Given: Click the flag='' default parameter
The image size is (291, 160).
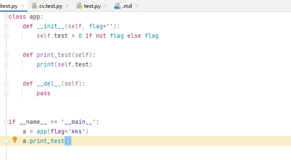Looking at the screenshot, I should pos(101,26).
